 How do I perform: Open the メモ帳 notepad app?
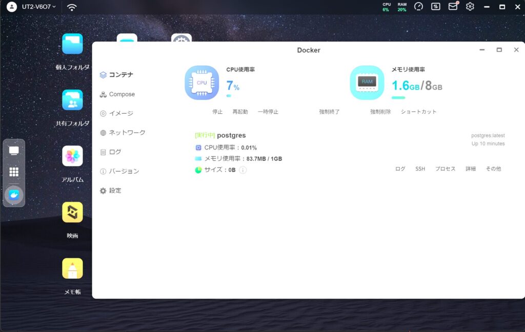point(72,268)
